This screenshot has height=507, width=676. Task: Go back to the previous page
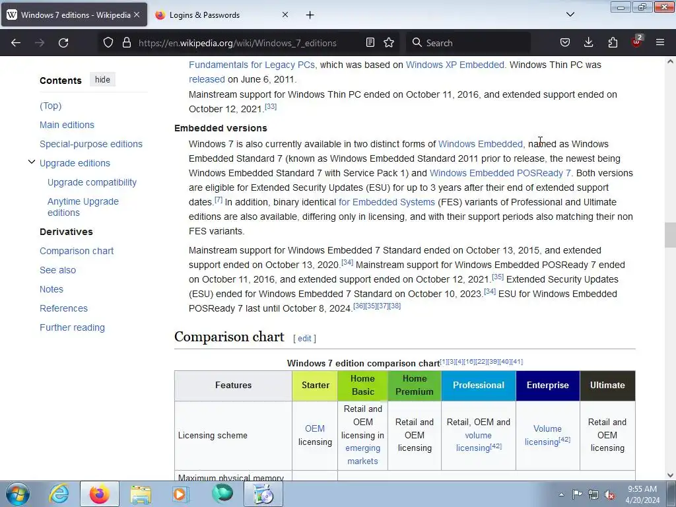16,43
